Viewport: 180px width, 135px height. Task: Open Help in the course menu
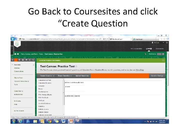click(15, 104)
